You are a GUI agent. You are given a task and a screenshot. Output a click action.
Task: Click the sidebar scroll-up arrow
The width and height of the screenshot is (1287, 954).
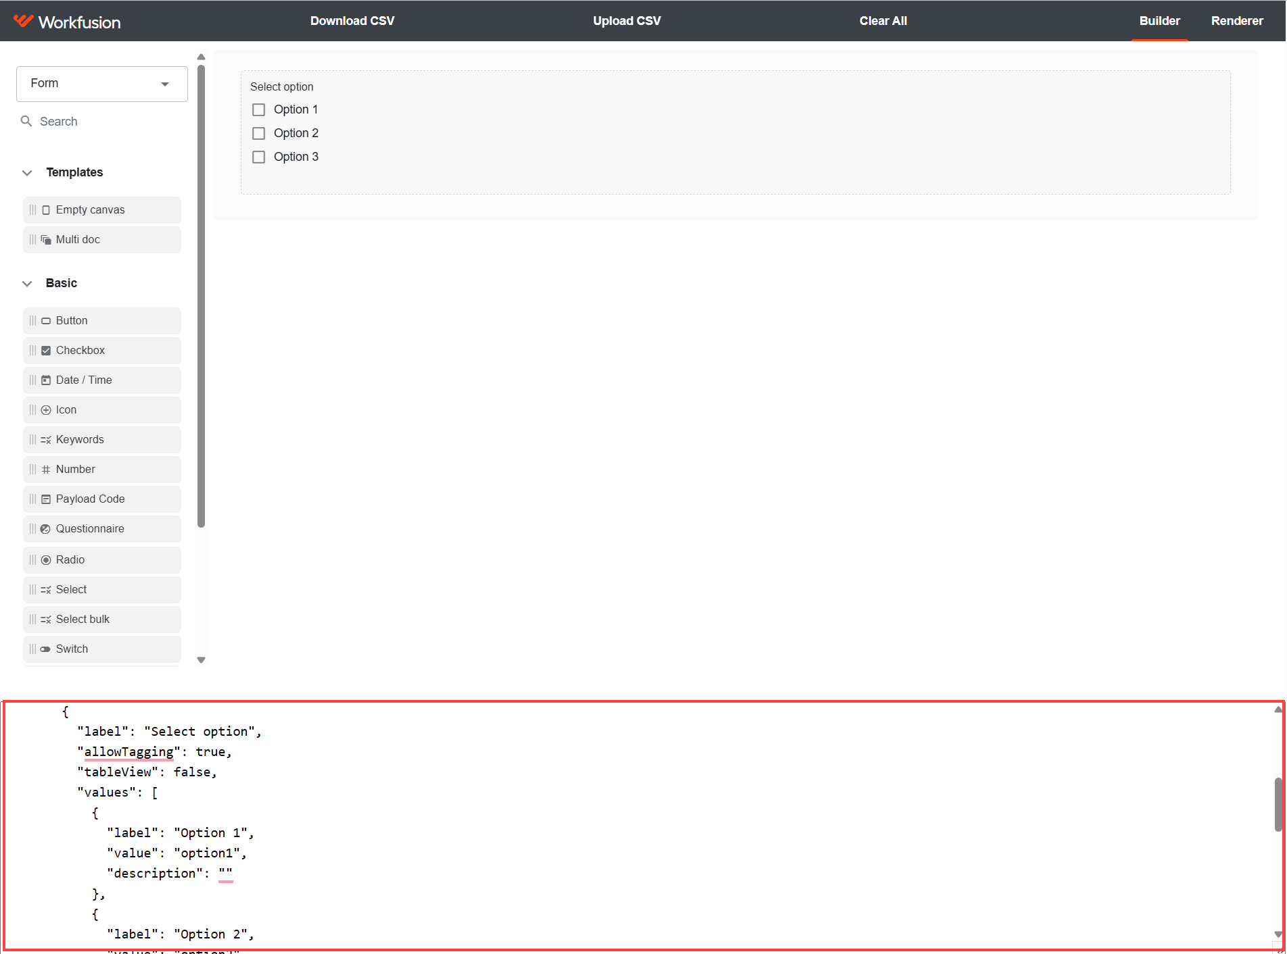point(201,57)
